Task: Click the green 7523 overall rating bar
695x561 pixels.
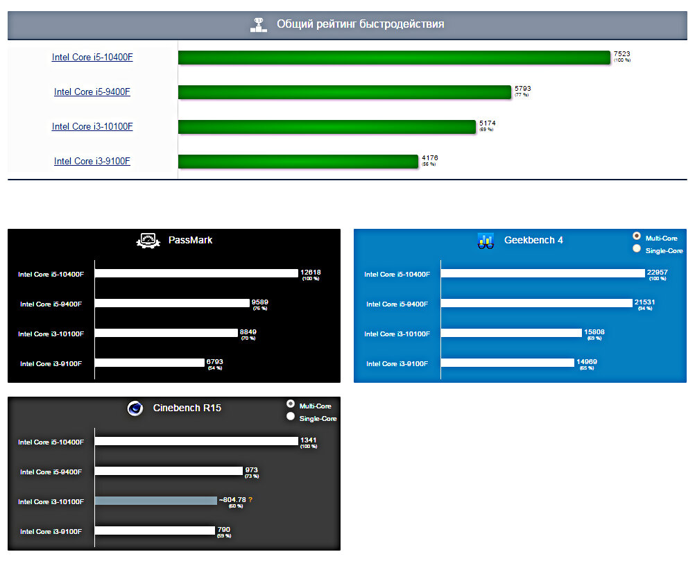Action: tap(395, 58)
